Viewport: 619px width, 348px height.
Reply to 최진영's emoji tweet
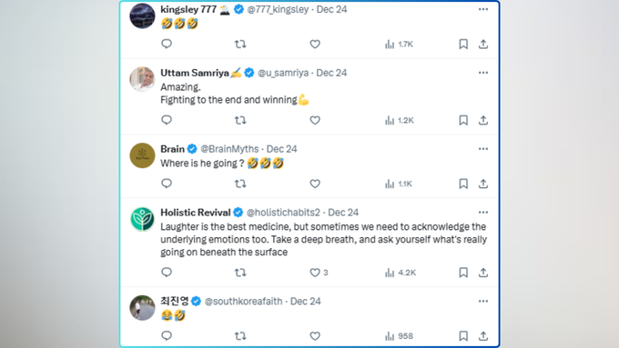(x=167, y=336)
